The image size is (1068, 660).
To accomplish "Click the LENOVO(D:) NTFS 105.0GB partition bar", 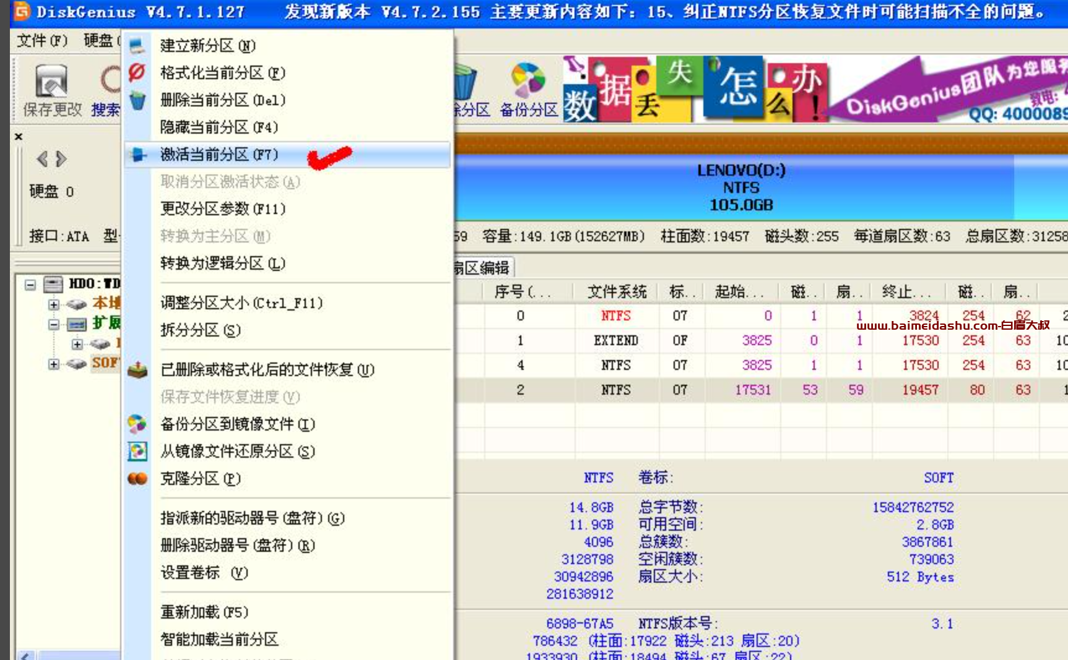I will click(x=734, y=187).
